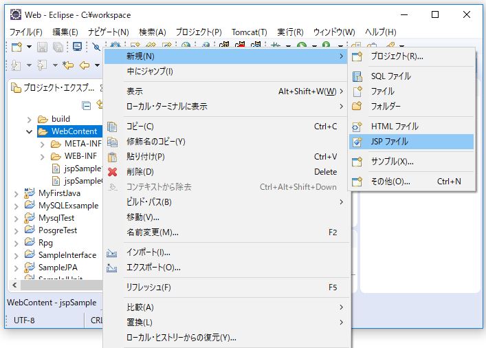This screenshot has width=486, height=348.
Task: Choose その他(O)... from the New submenu
Action: click(x=411, y=182)
